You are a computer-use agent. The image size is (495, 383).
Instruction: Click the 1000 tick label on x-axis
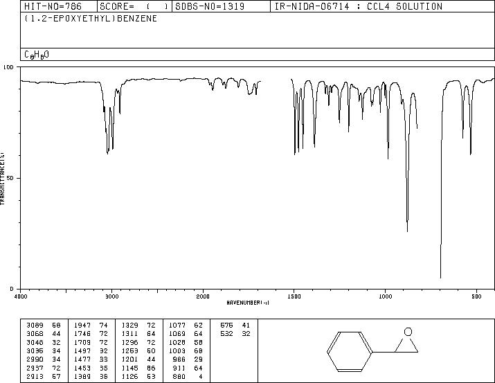(x=385, y=296)
